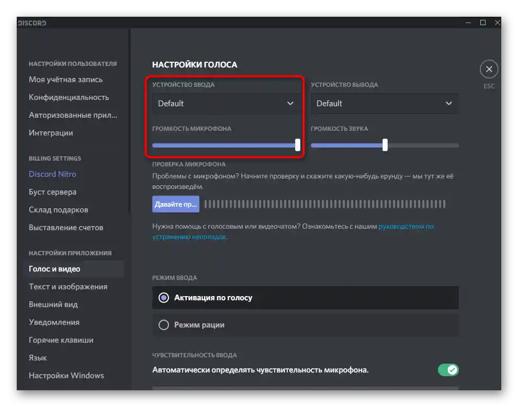Click the ESC label under close button
This screenshot has height=407, width=518.
pyautogui.click(x=489, y=86)
